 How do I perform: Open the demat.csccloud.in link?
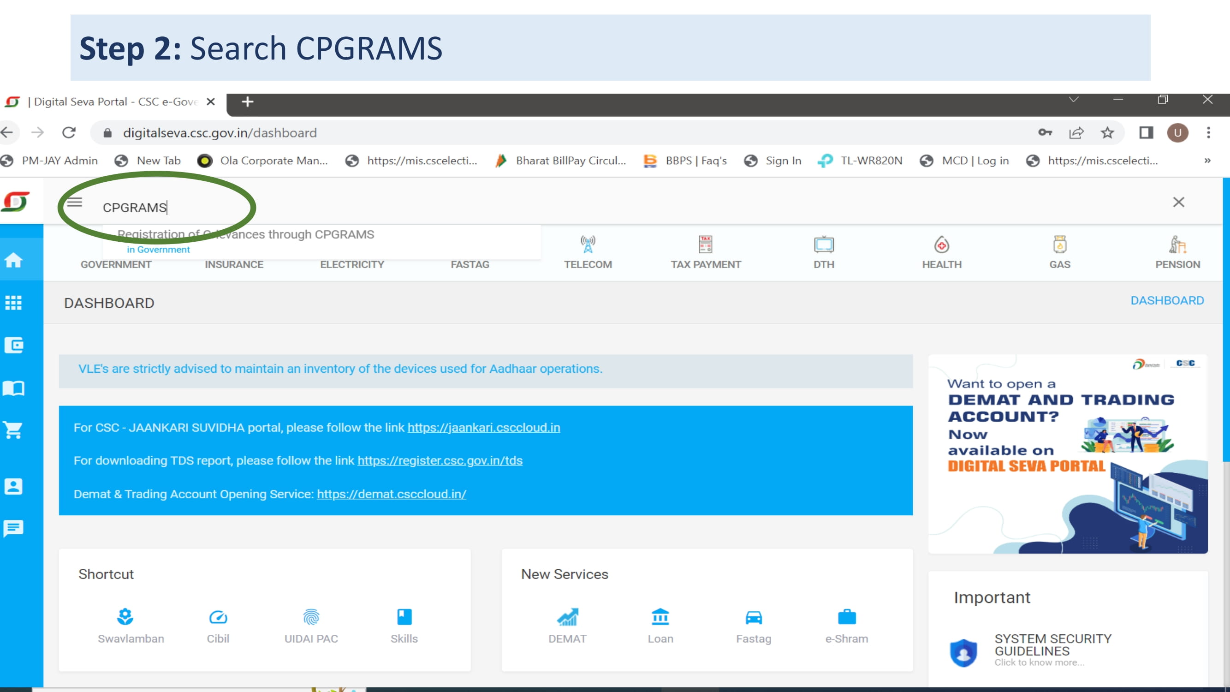[x=392, y=494]
